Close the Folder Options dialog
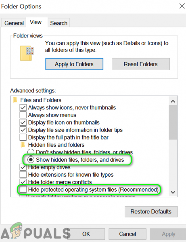 [x=182, y=6]
